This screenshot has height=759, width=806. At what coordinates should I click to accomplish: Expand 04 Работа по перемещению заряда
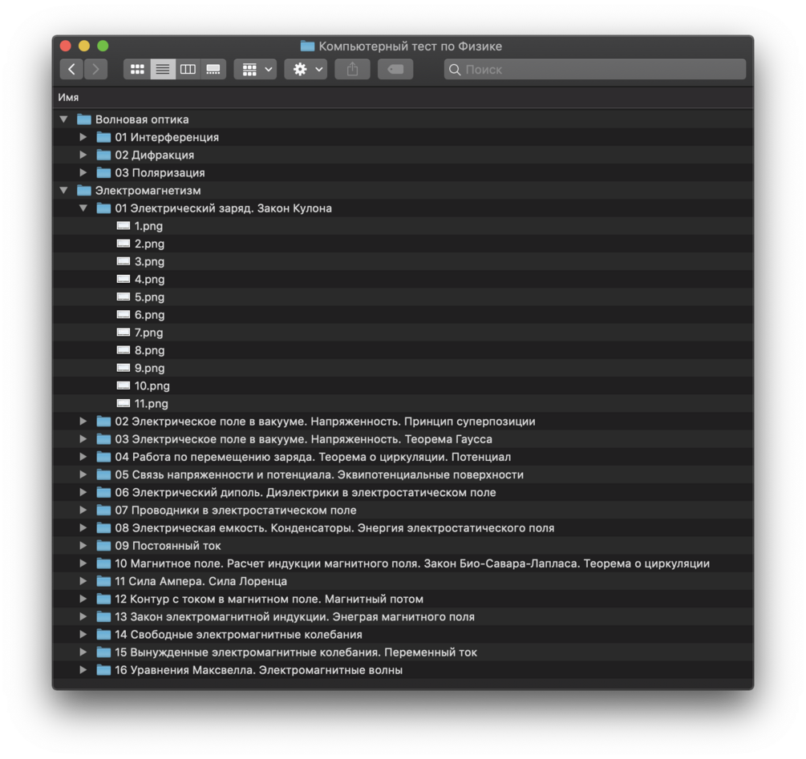pos(83,457)
